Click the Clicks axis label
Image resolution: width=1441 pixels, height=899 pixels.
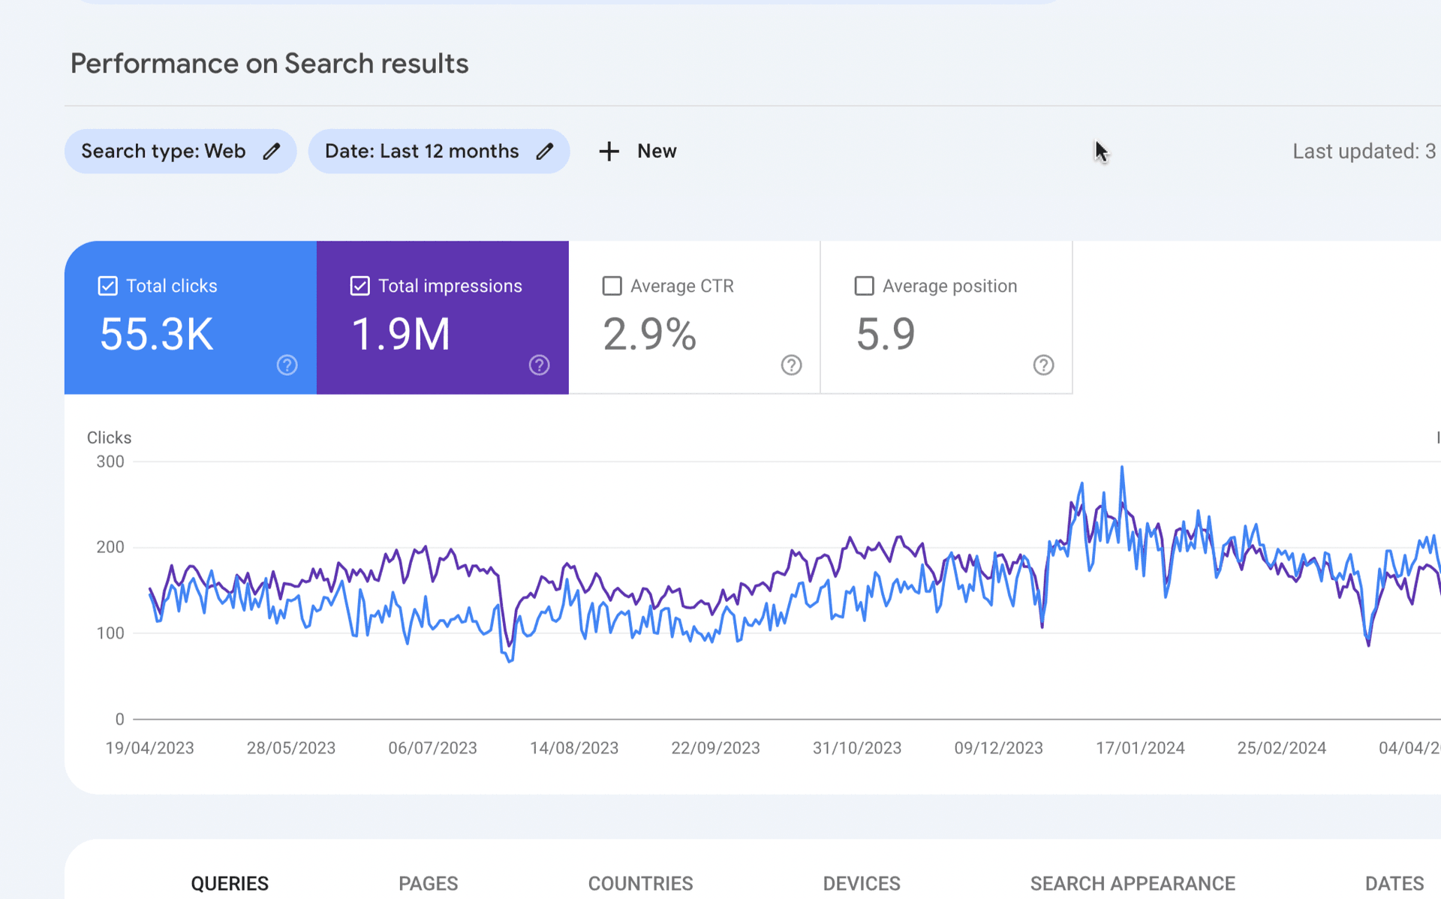(109, 437)
